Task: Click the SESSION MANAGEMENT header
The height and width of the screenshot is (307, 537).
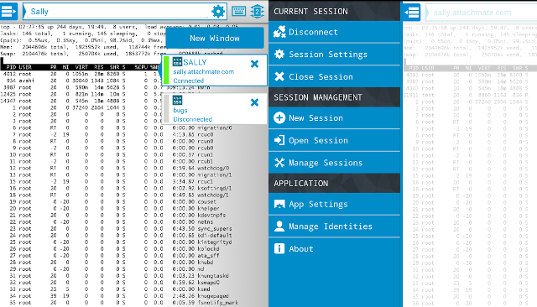Action: pos(334,97)
